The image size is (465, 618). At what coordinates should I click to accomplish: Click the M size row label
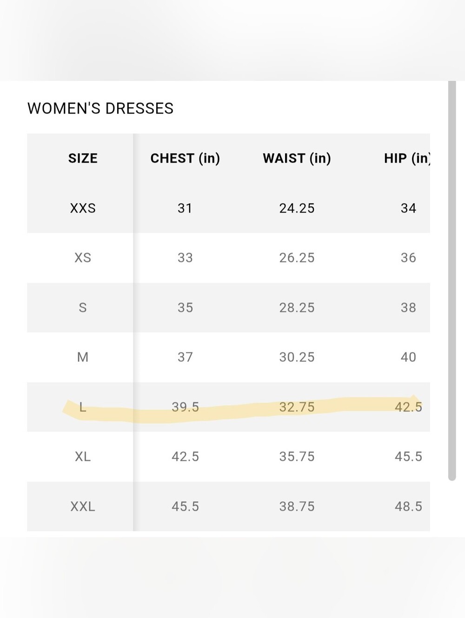click(x=83, y=357)
